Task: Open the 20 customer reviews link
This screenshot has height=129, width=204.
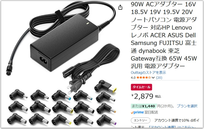Action: pos(159,78)
